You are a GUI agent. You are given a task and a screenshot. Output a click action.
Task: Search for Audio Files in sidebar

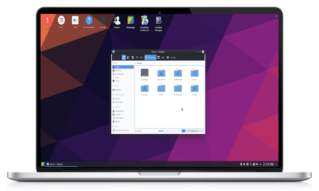(x=123, y=118)
